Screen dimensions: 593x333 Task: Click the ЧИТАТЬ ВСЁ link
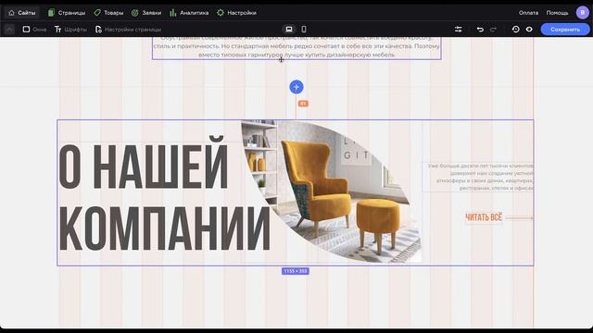tap(484, 217)
